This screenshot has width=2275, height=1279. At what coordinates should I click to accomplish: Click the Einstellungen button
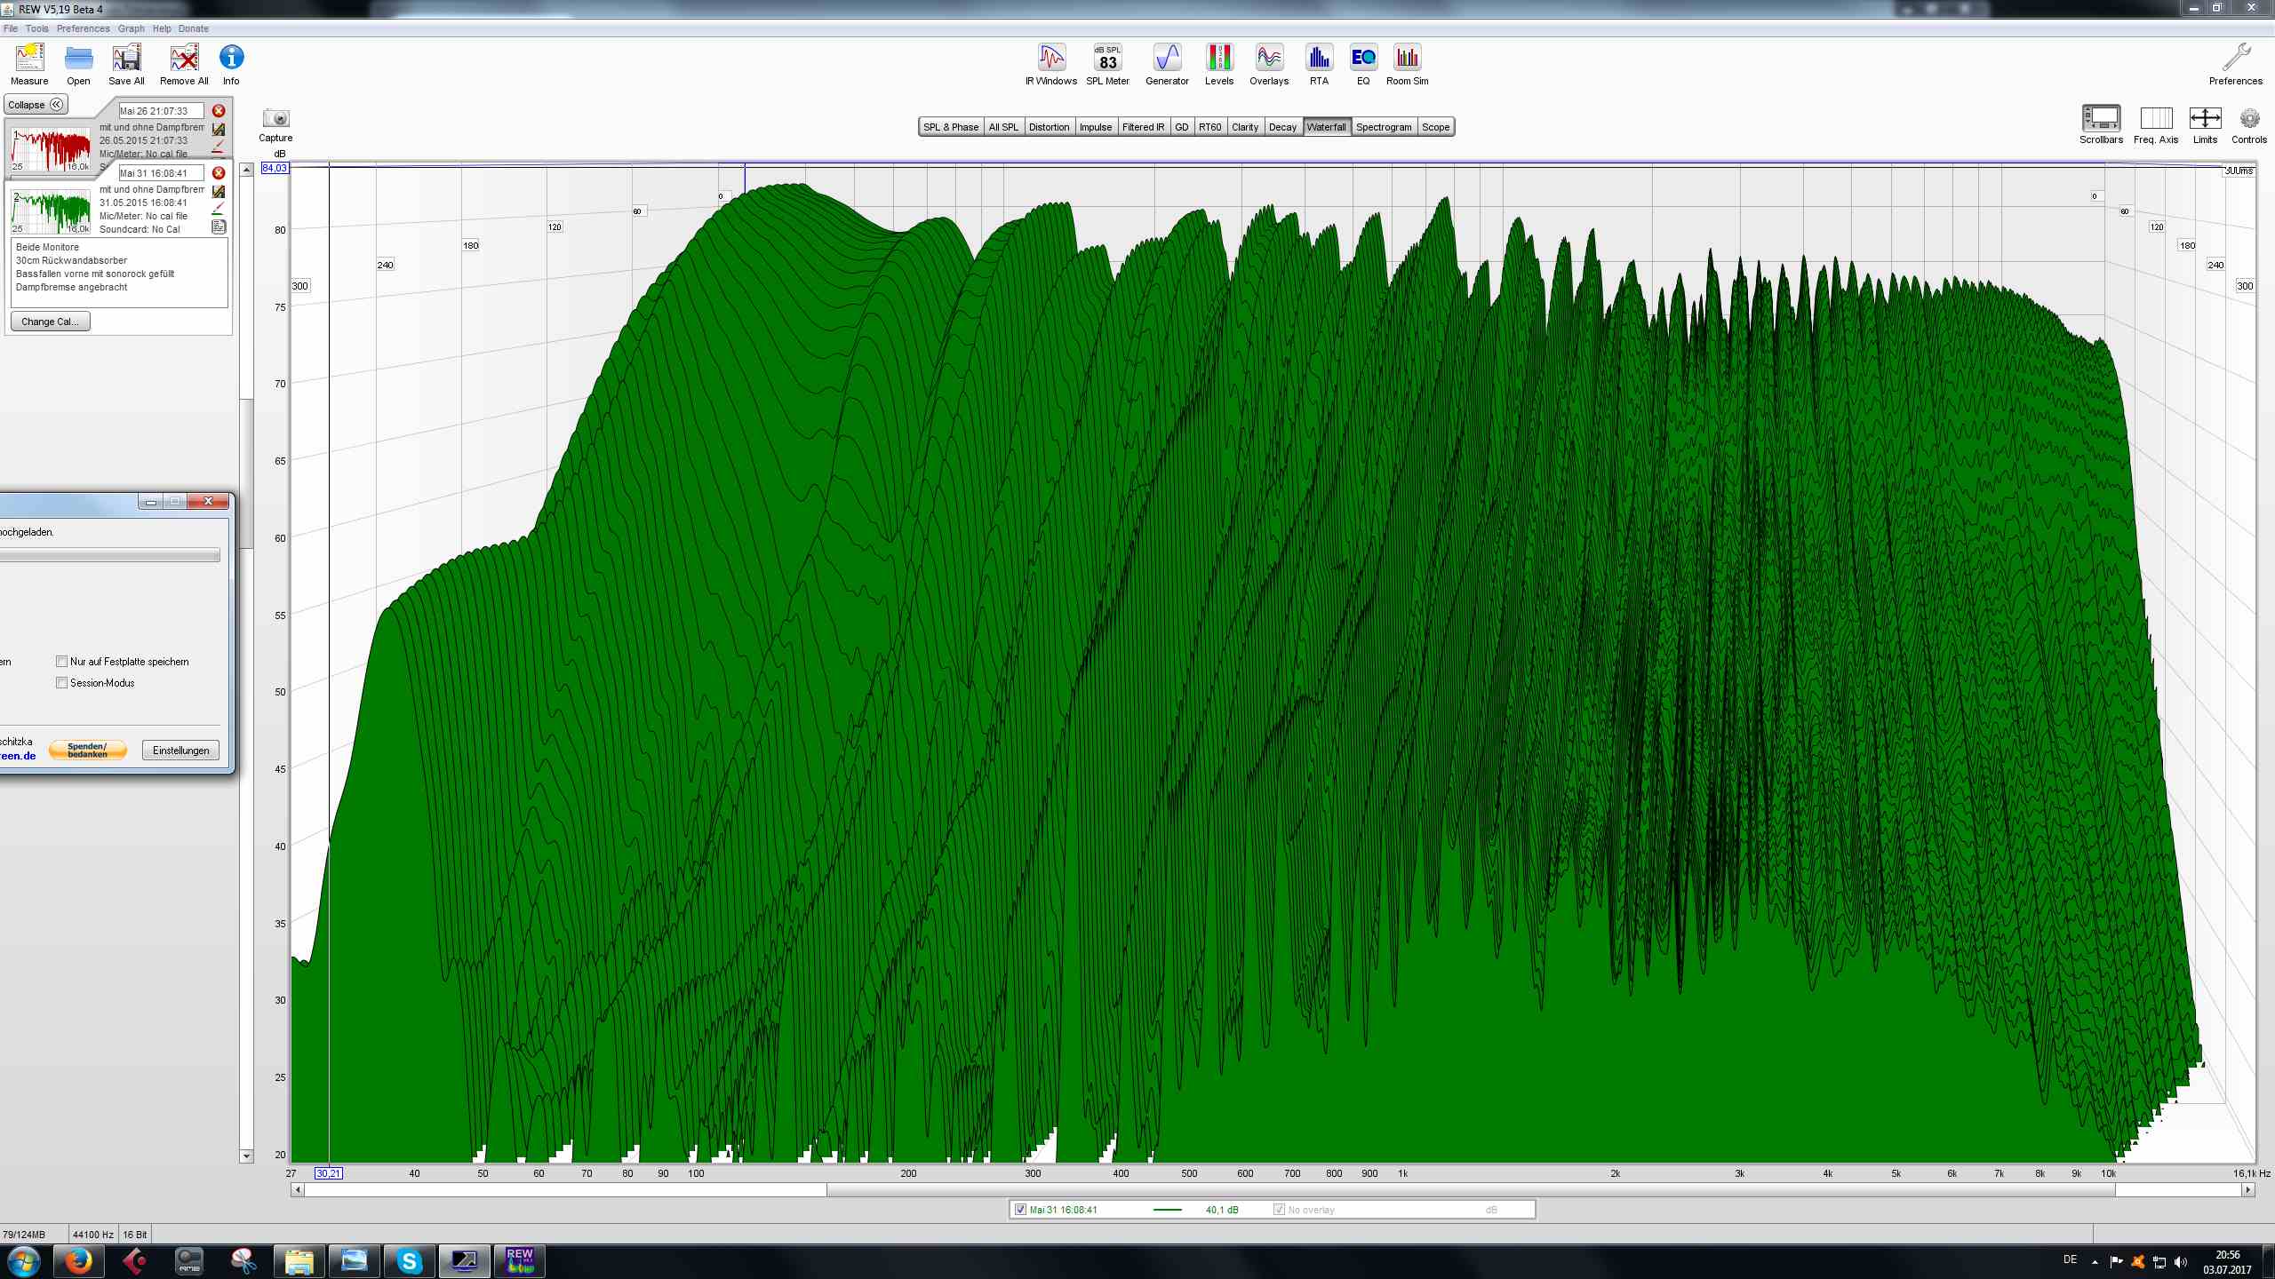pyautogui.click(x=181, y=751)
